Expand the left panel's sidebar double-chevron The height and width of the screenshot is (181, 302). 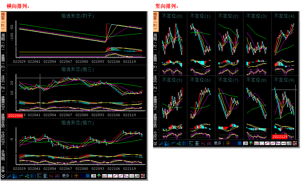[x=3, y=176]
